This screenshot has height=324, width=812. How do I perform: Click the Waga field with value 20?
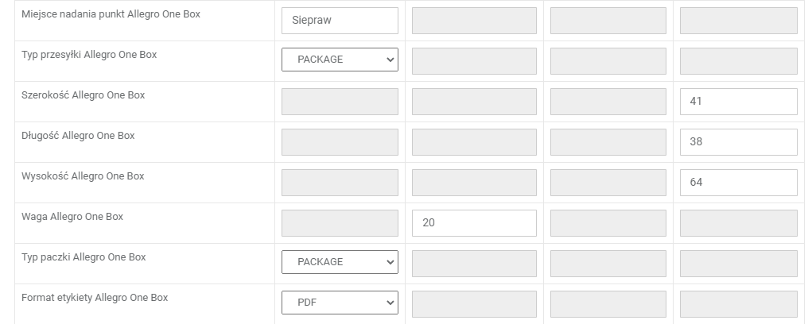(x=474, y=223)
